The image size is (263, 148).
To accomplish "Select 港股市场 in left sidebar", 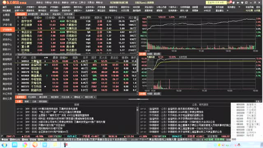I will (x=7, y=74).
